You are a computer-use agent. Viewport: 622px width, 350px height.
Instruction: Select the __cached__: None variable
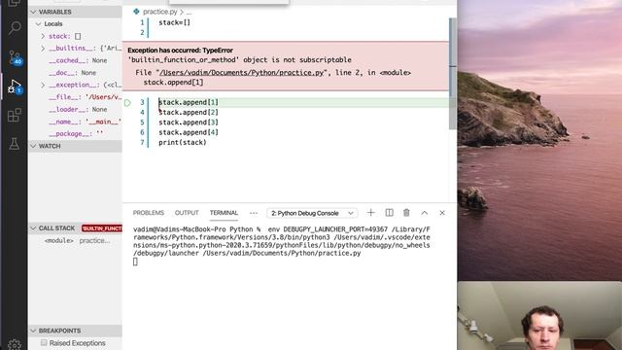(78, 60)
